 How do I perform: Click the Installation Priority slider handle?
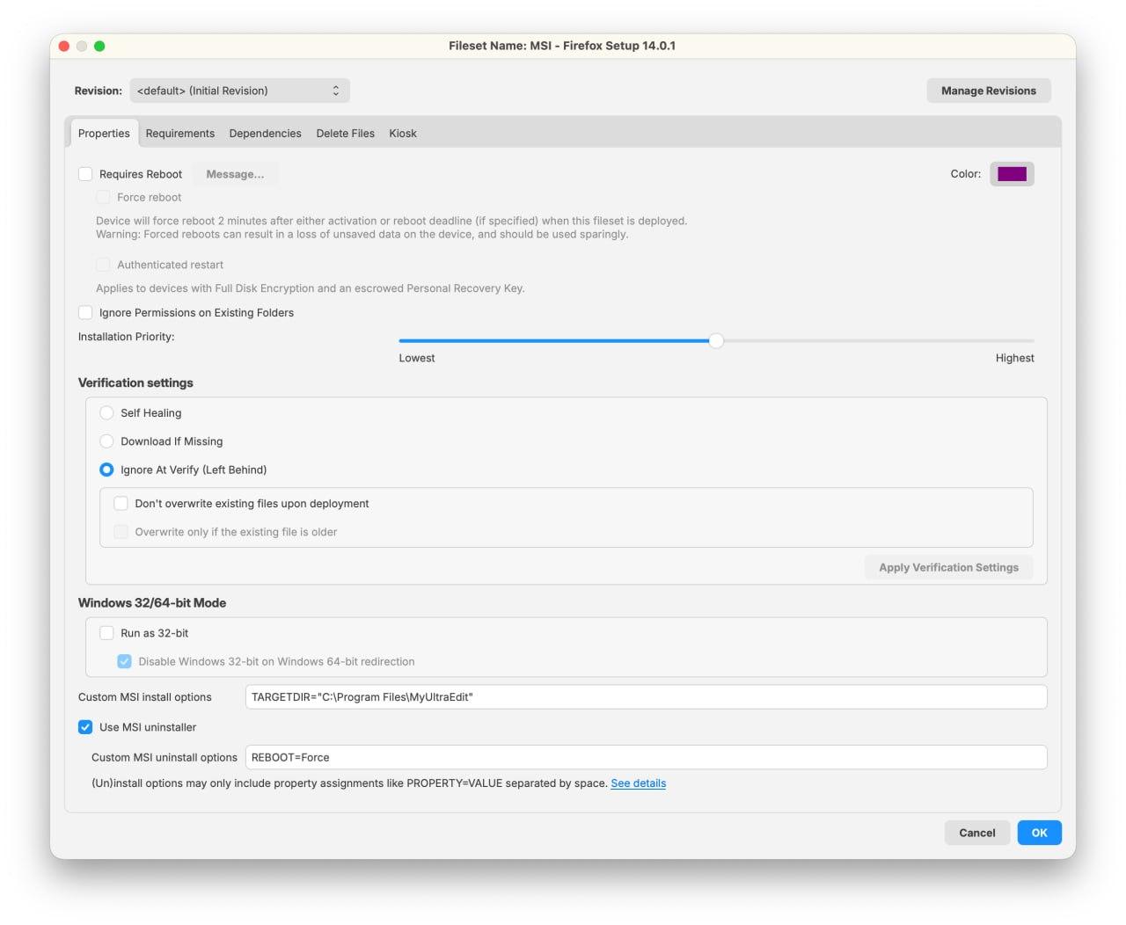click(x=716, y=341)
